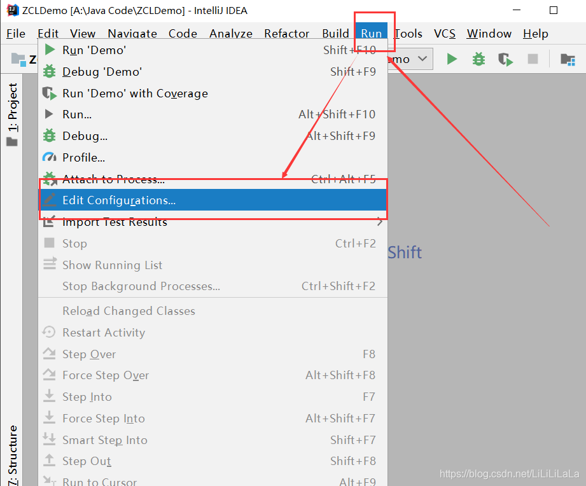586x486 pixels.
Task: Choose Debug... menu entry
Action: coord(213,136)
